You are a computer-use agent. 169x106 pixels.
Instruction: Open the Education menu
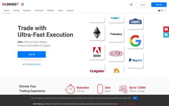(39, 10)
